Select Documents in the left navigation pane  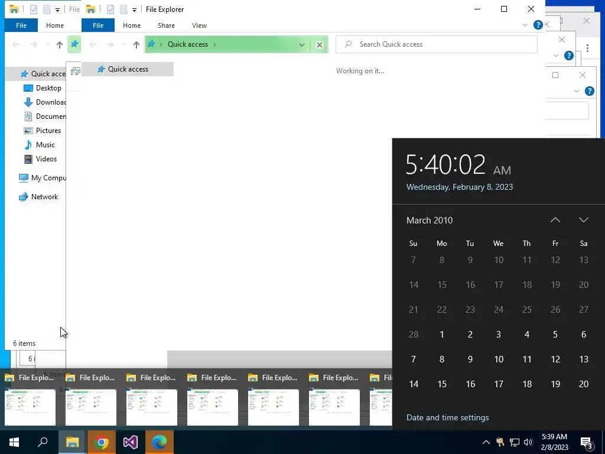[x=50, y=116]
